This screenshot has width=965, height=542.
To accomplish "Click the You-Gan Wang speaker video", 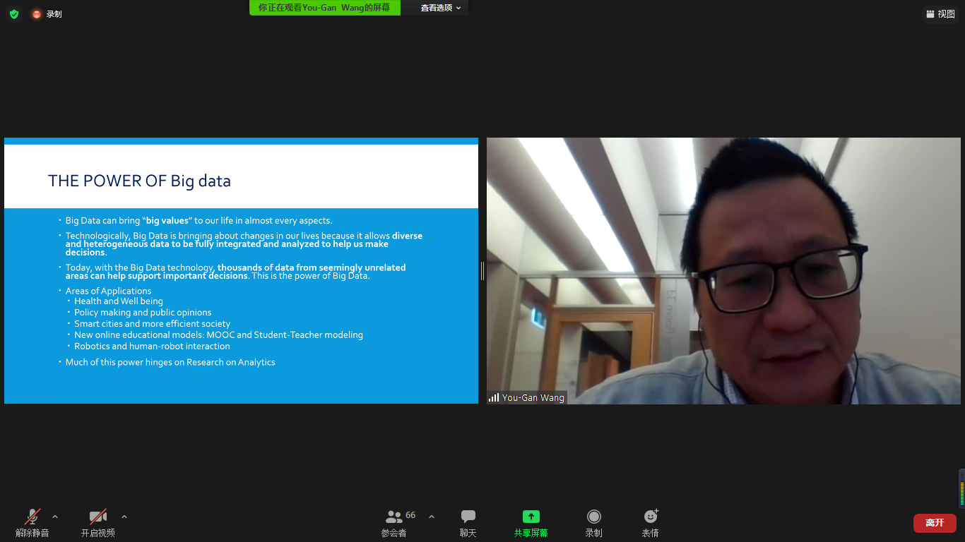I will [x=723, y=270].
